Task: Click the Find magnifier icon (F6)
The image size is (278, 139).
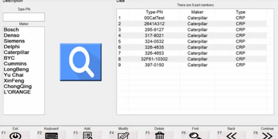Action: point(195,136)
